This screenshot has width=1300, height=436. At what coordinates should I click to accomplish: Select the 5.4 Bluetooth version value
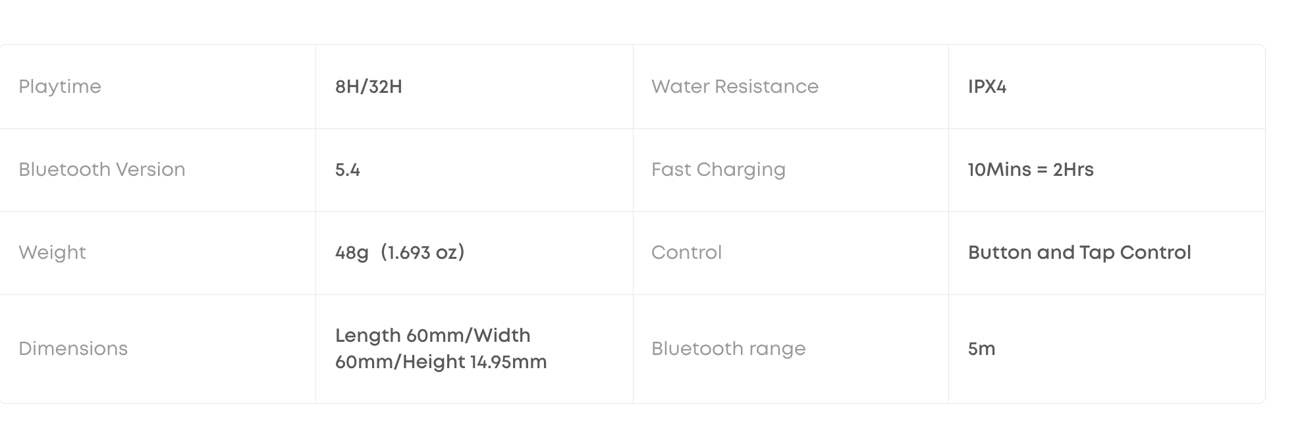347,170
